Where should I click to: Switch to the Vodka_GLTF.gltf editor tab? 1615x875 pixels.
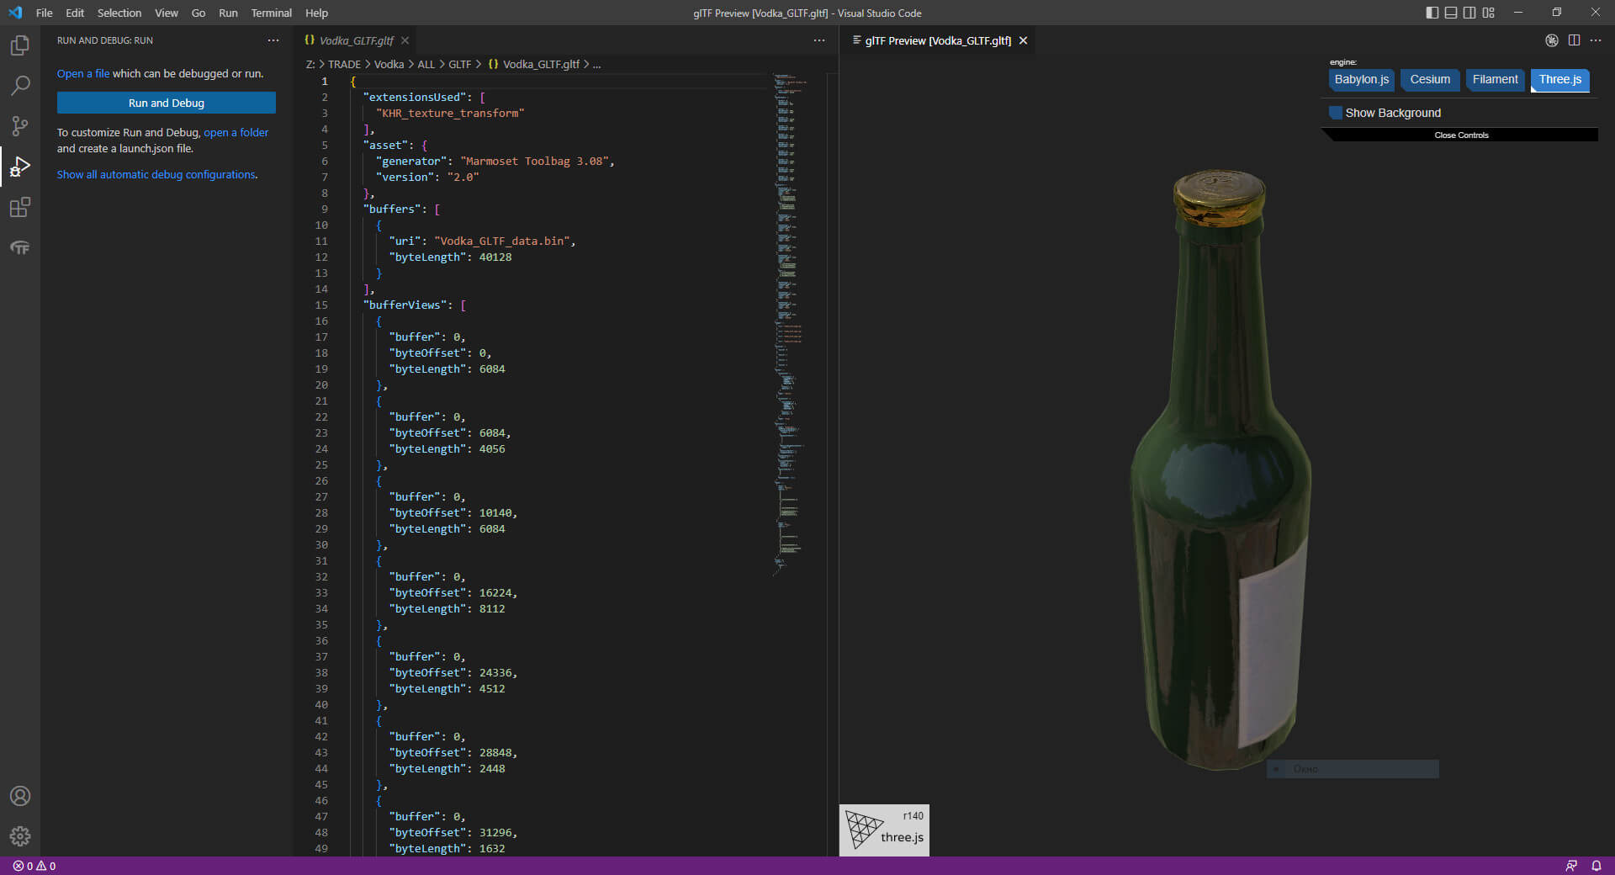click(x=355, y=40)
